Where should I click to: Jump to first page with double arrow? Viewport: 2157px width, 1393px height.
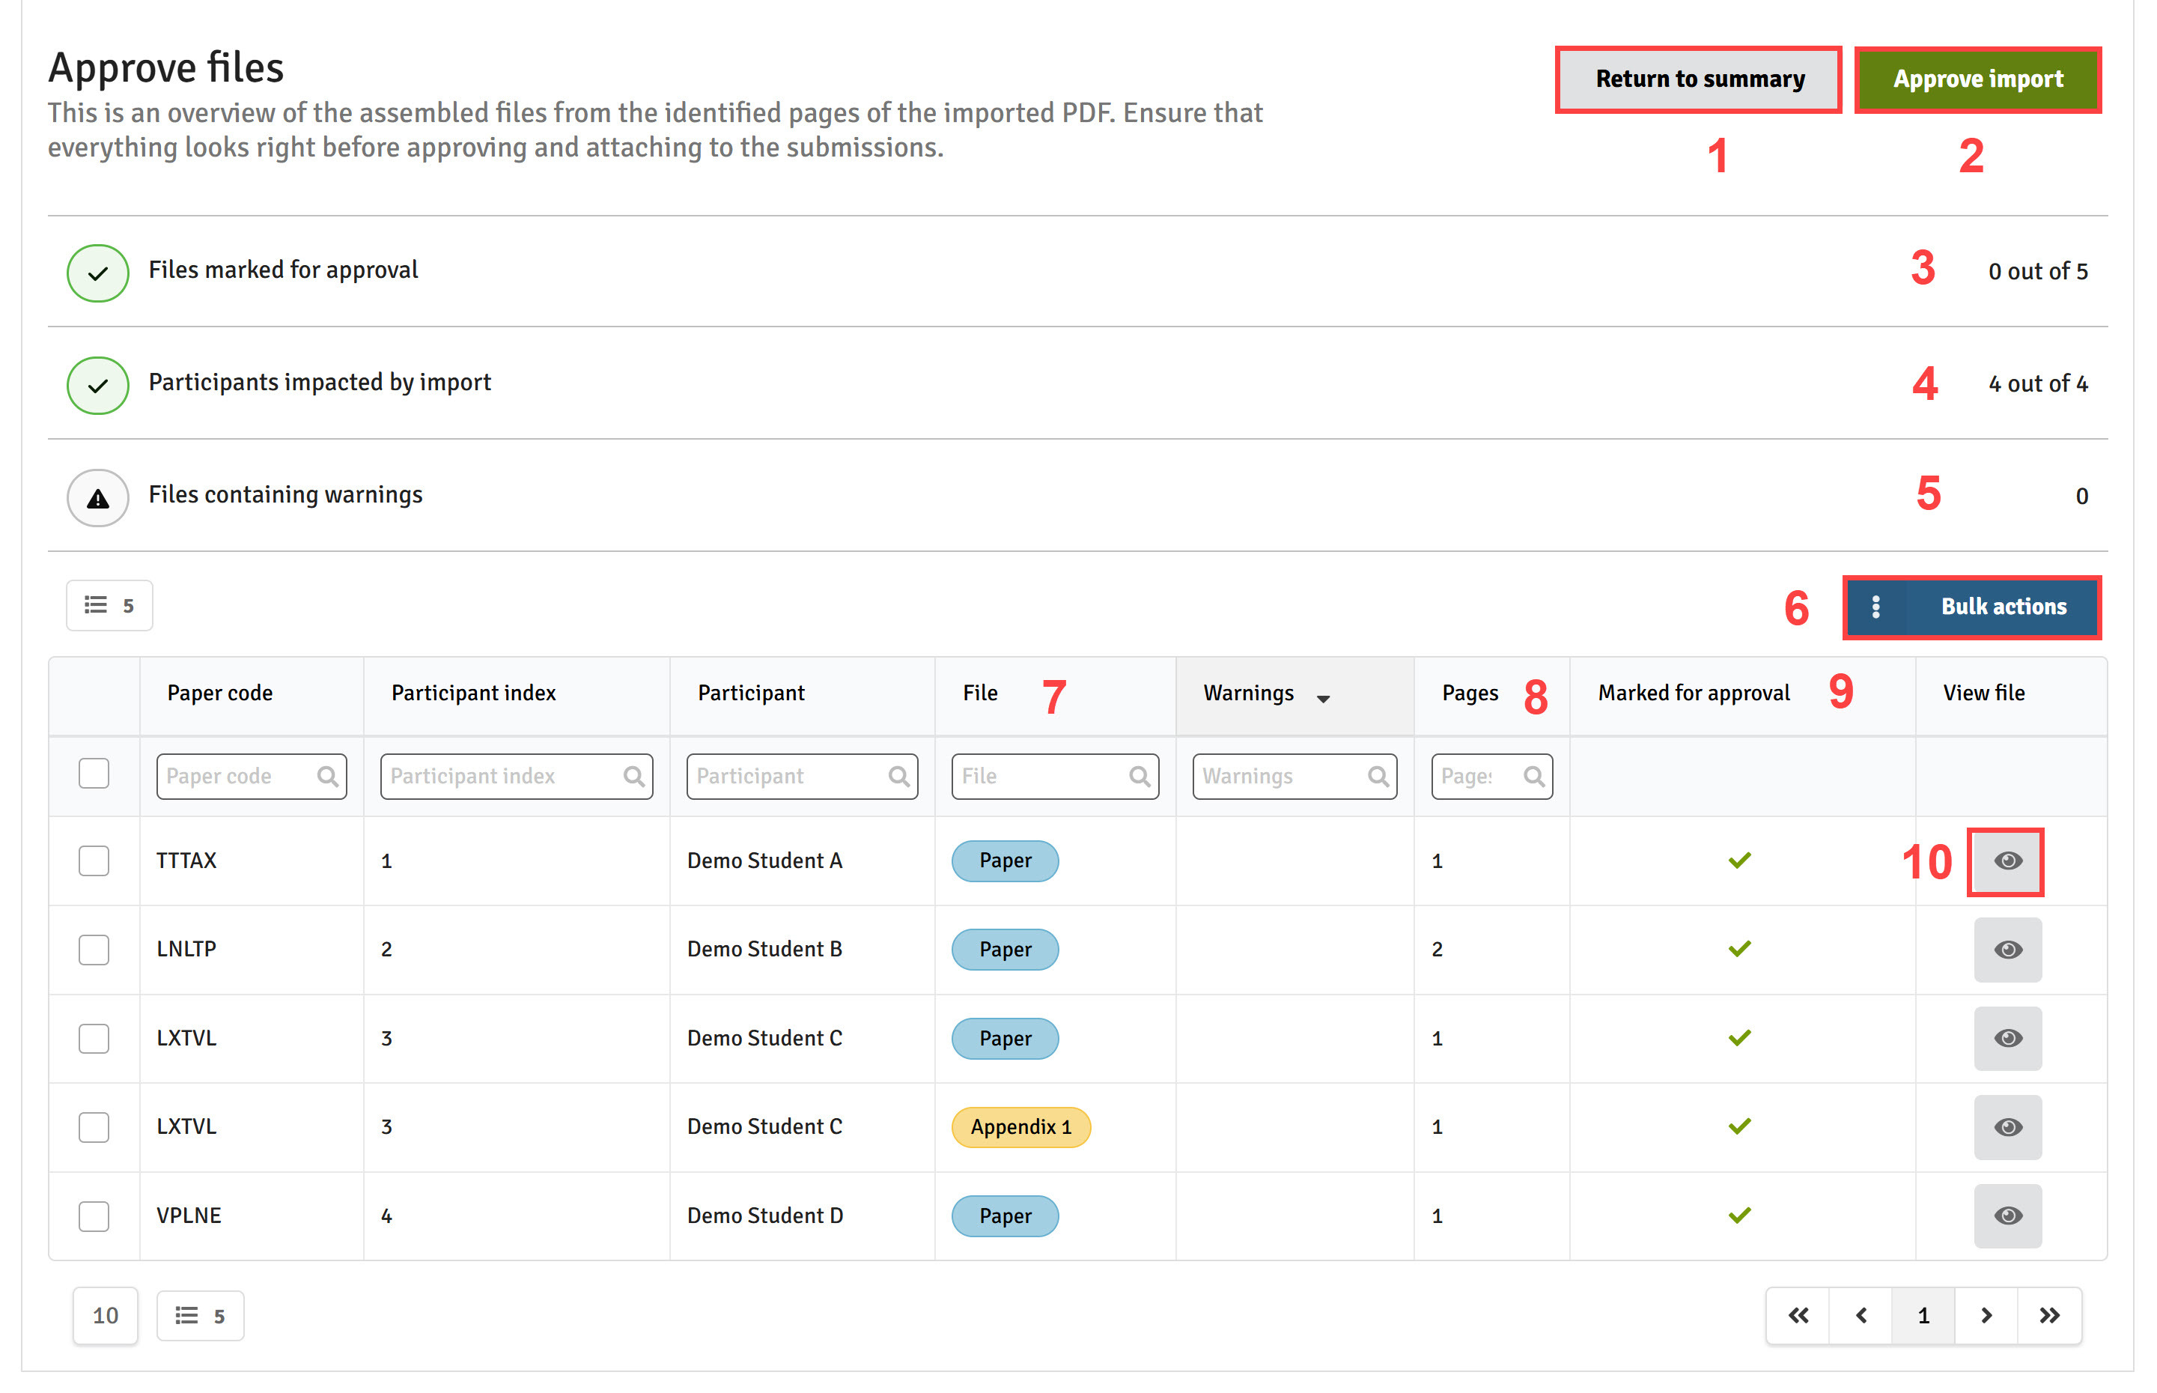point(1798,1315)
